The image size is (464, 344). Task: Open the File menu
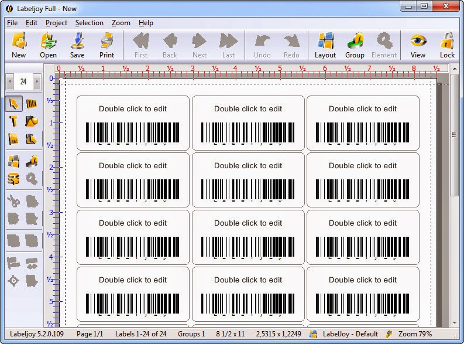[12, 23]
